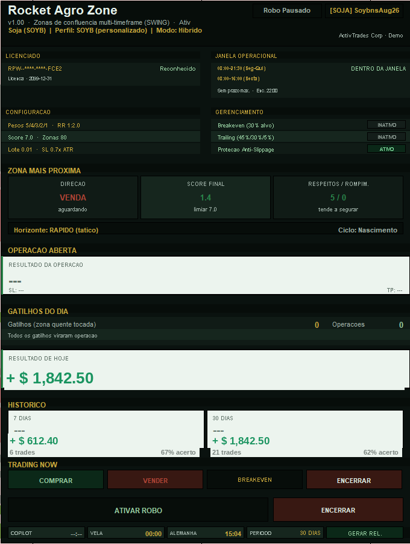The image size is (410, 544).
Task: Click the COMPRAR buy button
Action: coord(56,480)
